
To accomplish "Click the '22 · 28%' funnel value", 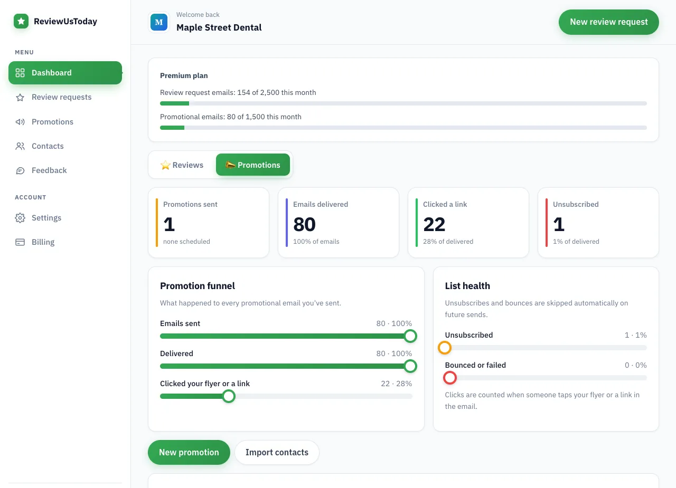I will pos(397,384).
